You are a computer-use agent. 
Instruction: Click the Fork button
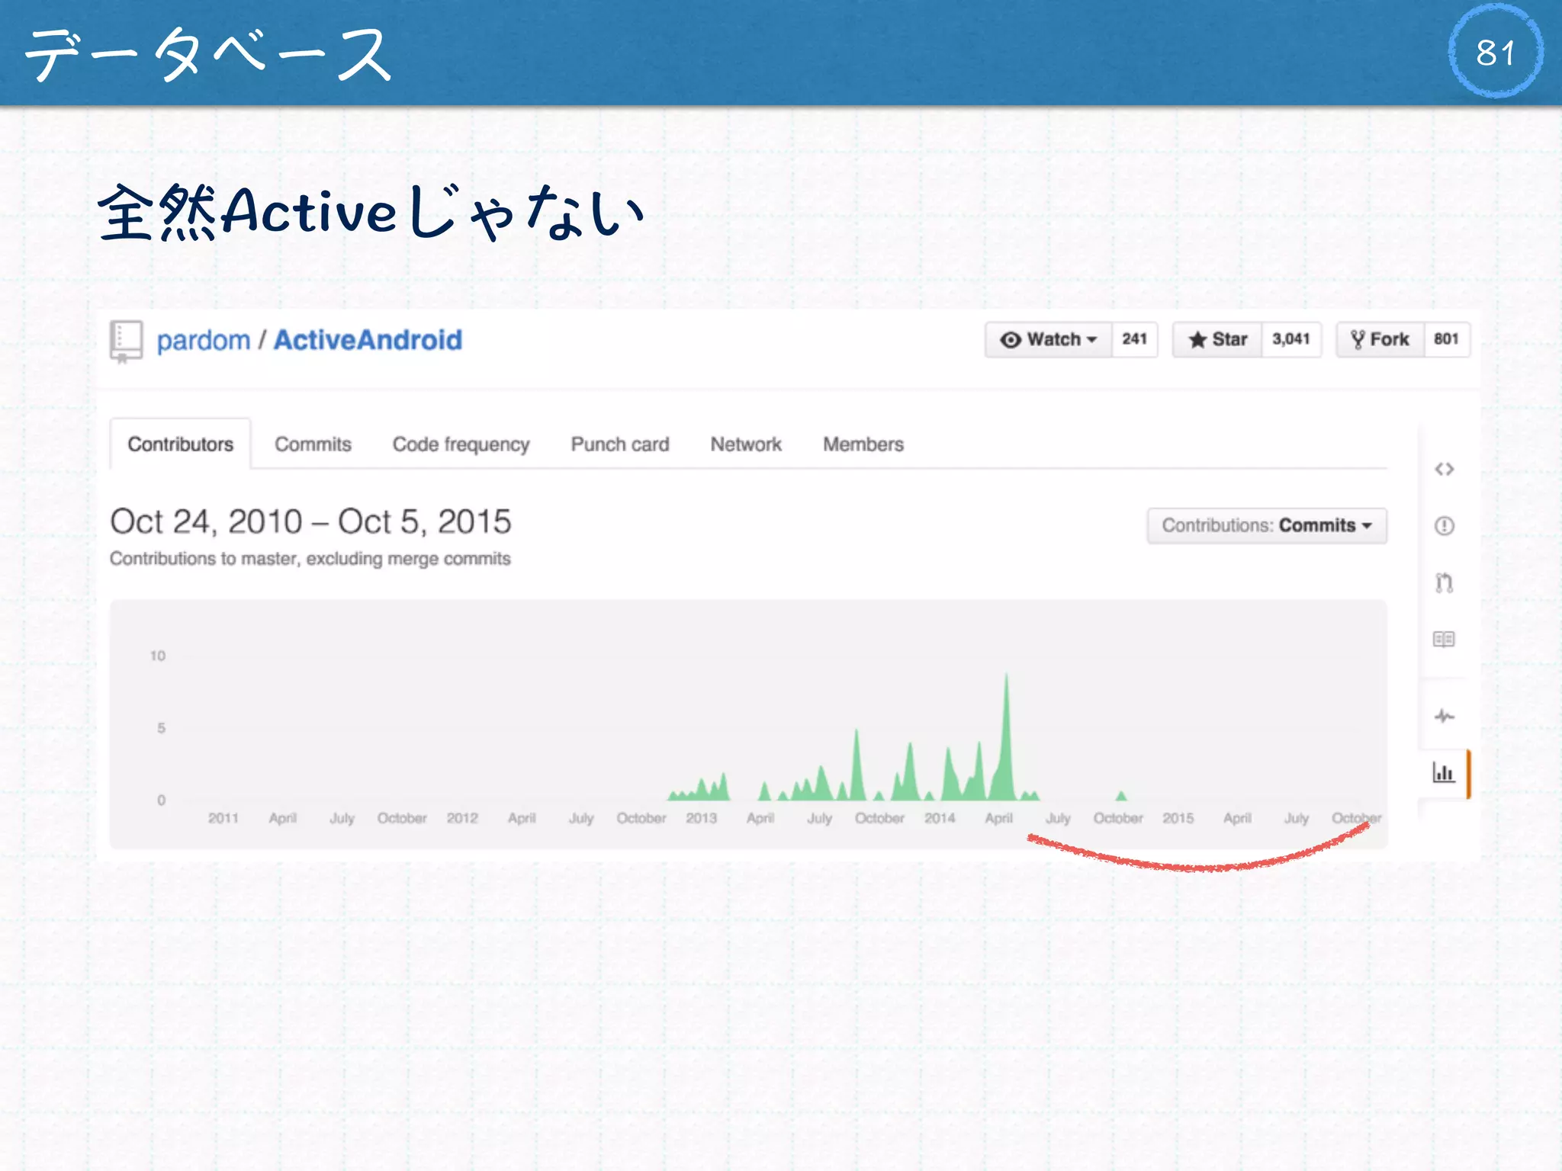[x=1380, y=340]
